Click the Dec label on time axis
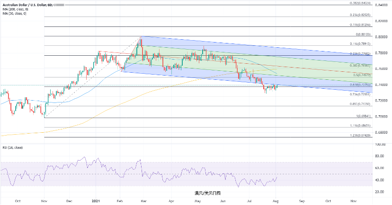 [70, 201]
